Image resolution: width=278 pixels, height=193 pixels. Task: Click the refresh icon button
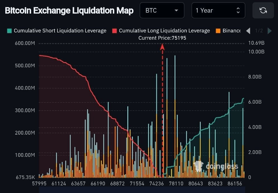coord(263,11)
